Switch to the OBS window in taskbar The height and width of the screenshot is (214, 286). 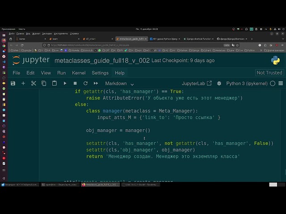pos(141,185)
